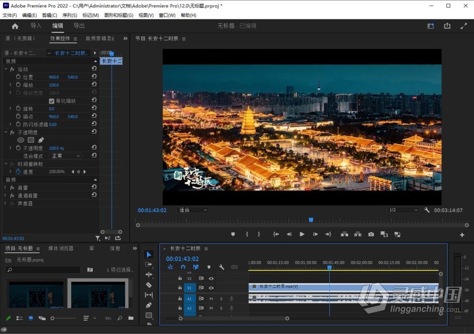Go to In point in program monitor
Image resolution: width=474 pixels, height=334 pixels.
coord(276,234)
